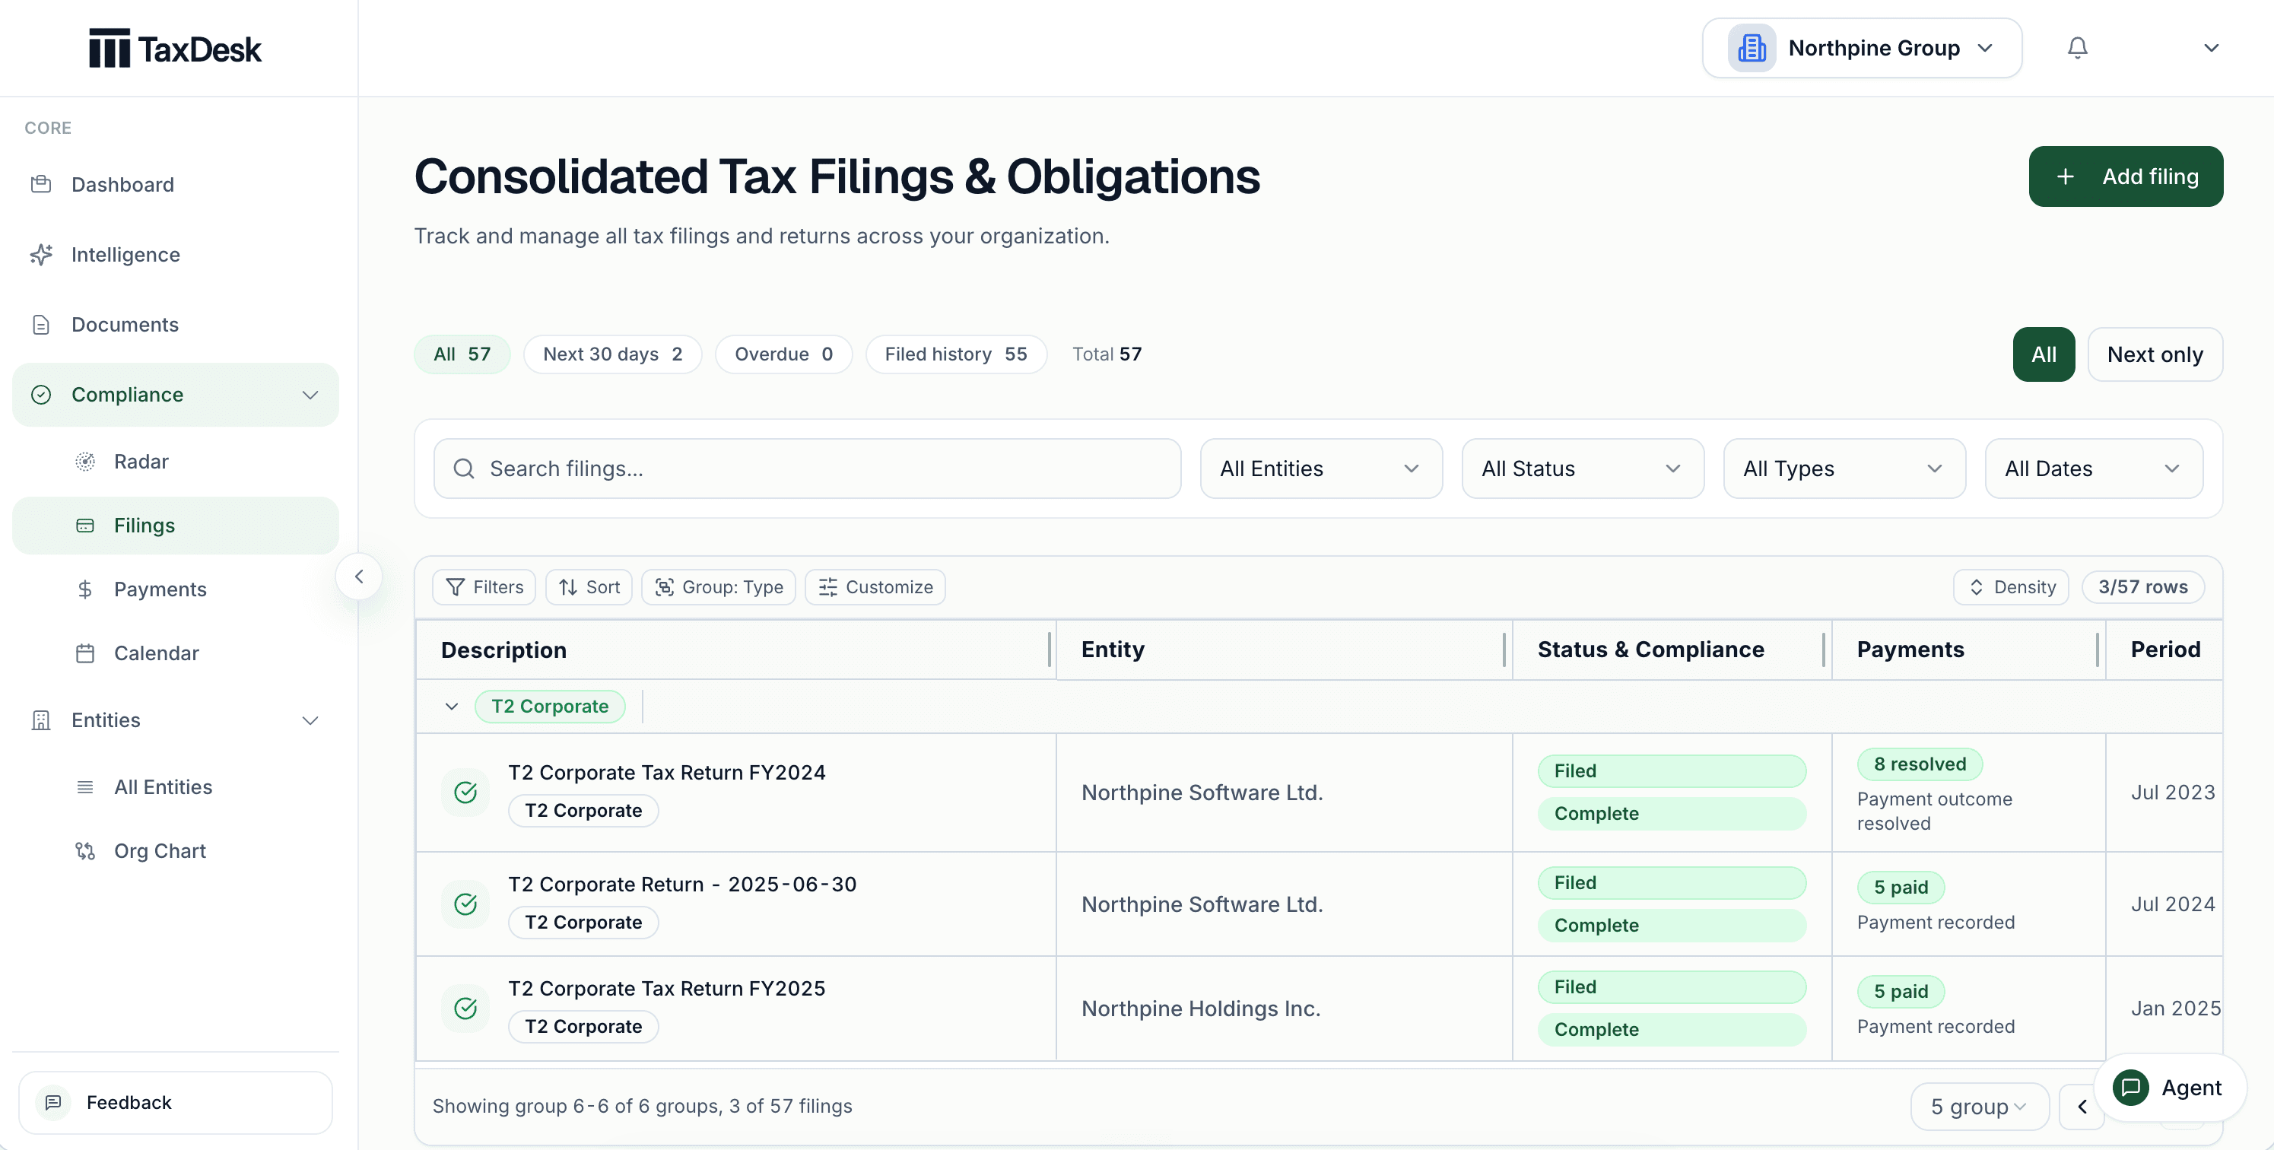
Task: Click the Radar icon in sidebar
Action: (84, 462)
